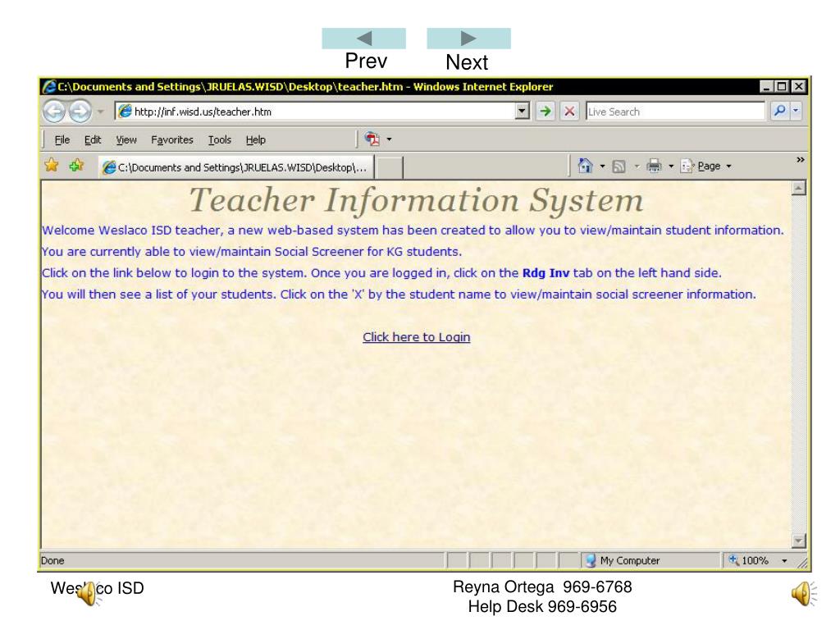This screenshot has width=840, height=630.
Task: Go to the previous slide with Prev arrow
Action: click(363, 39)
